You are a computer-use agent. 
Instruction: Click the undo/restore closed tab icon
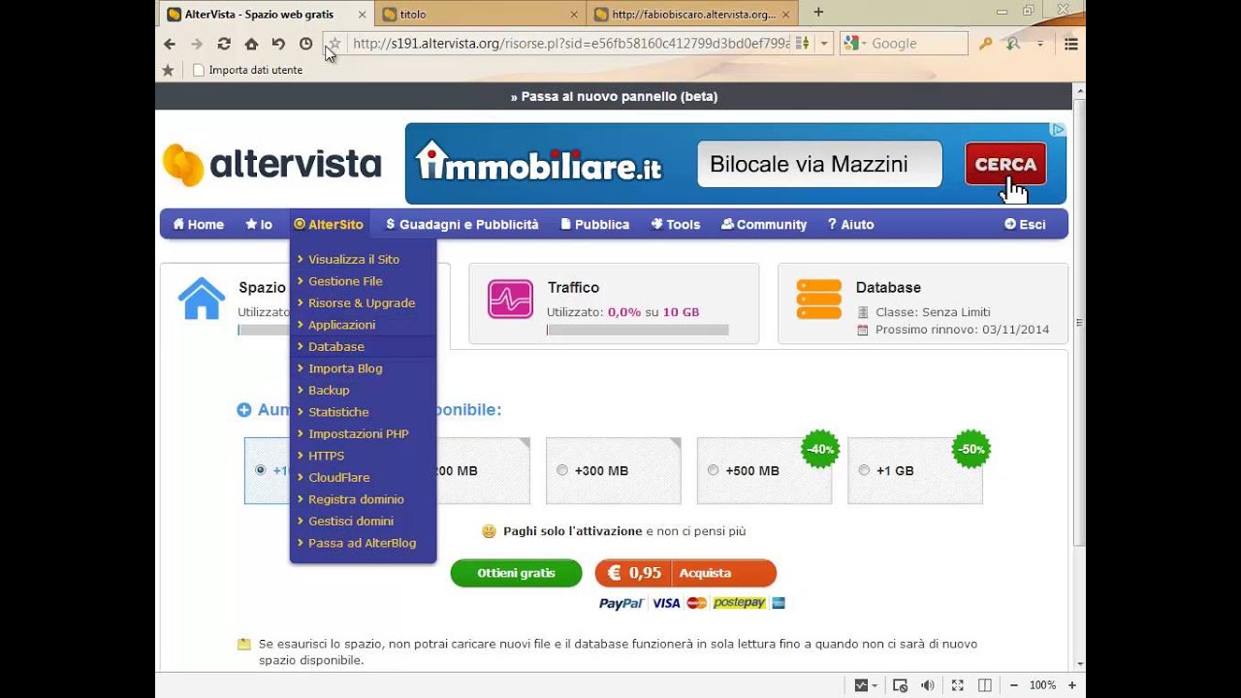(278, 44)
